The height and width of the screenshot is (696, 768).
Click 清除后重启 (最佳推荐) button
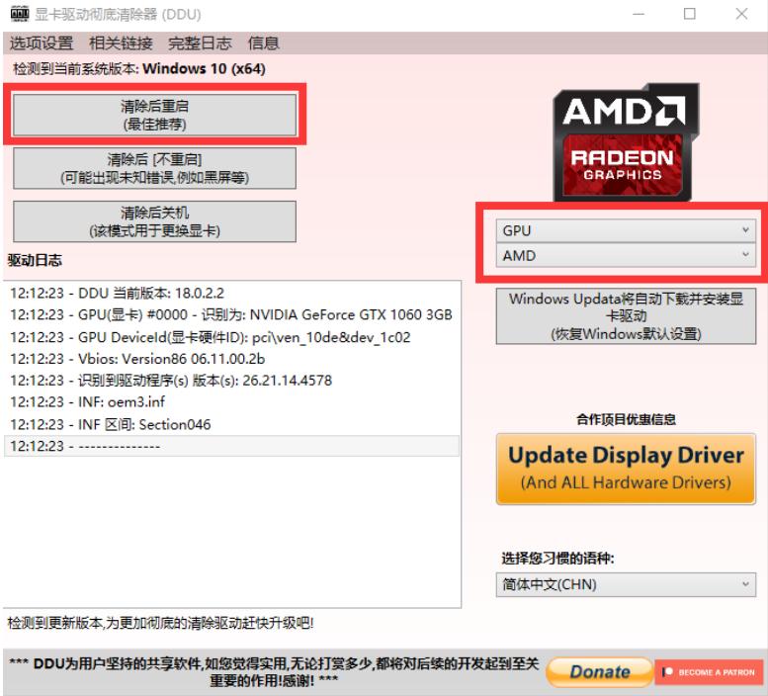[154, 115]
